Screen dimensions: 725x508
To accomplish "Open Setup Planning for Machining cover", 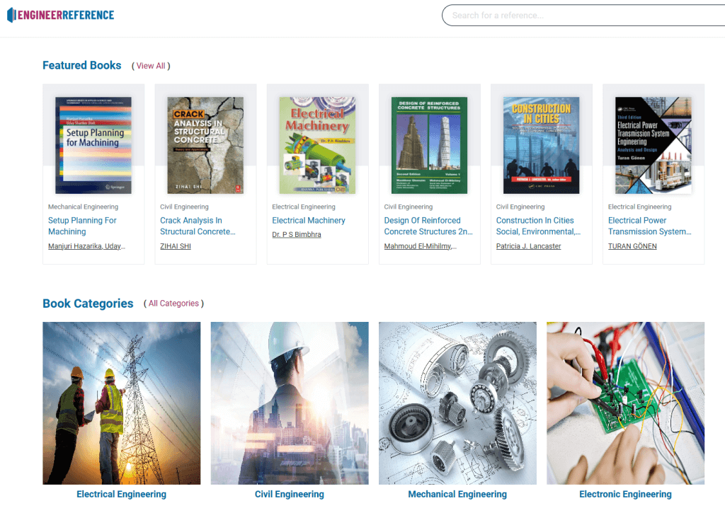I will pyautogui.click(x=93, y=145).
